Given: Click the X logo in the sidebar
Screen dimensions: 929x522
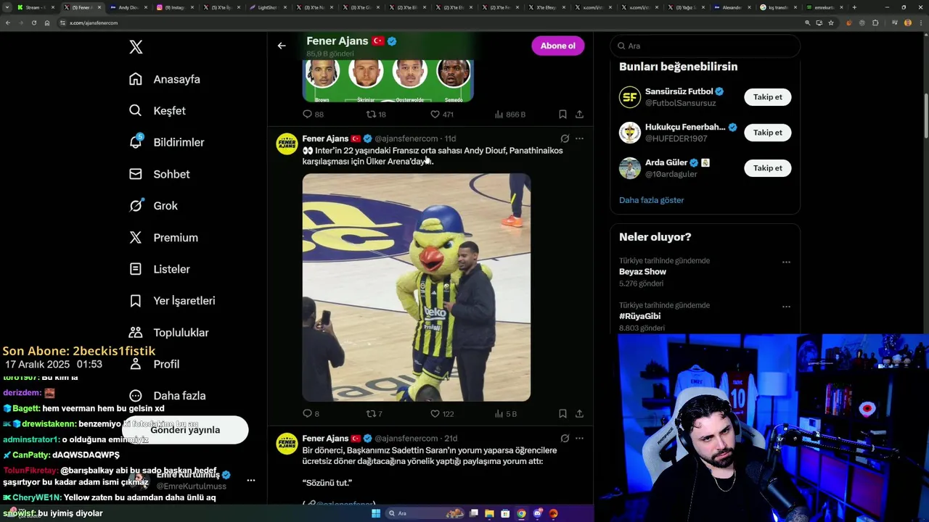Looking at the screenshot, I should [136, 47].
